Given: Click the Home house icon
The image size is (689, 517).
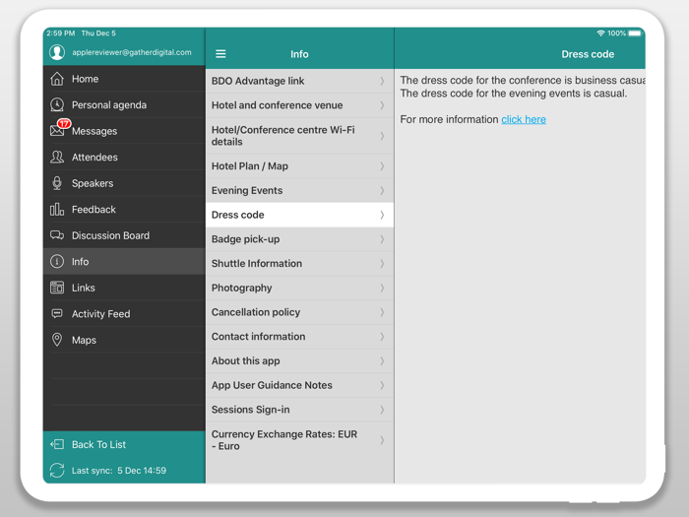Looking at the screenshot, I should pyautogui.click(x=57, y=79).
